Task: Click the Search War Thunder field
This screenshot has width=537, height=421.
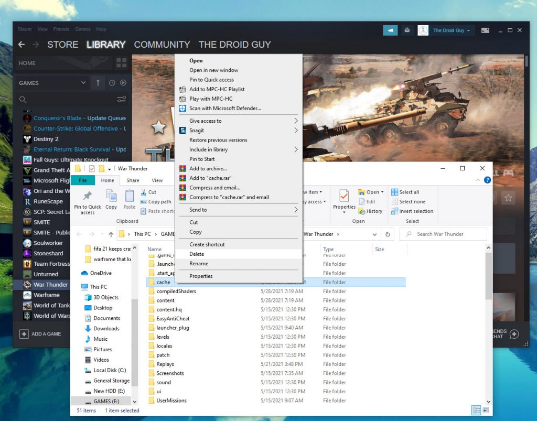Action: coord(443,234)
